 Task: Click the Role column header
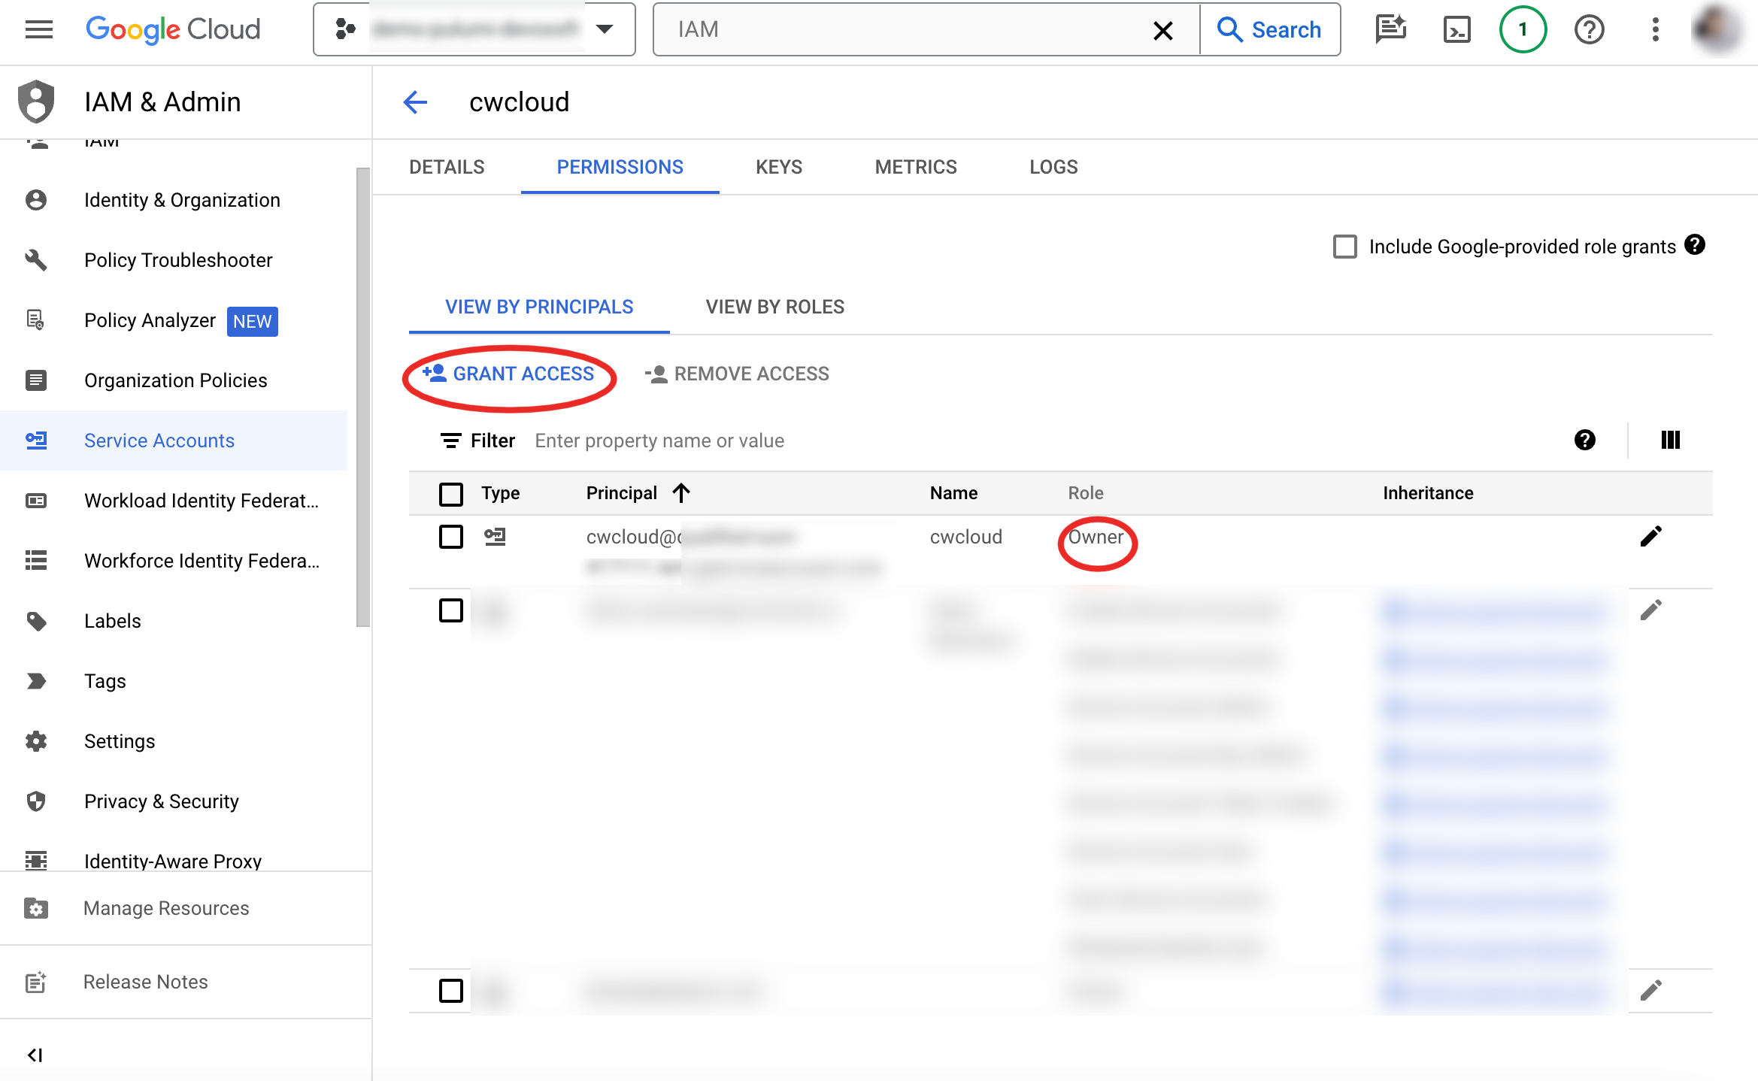(x=1085, y=493)
